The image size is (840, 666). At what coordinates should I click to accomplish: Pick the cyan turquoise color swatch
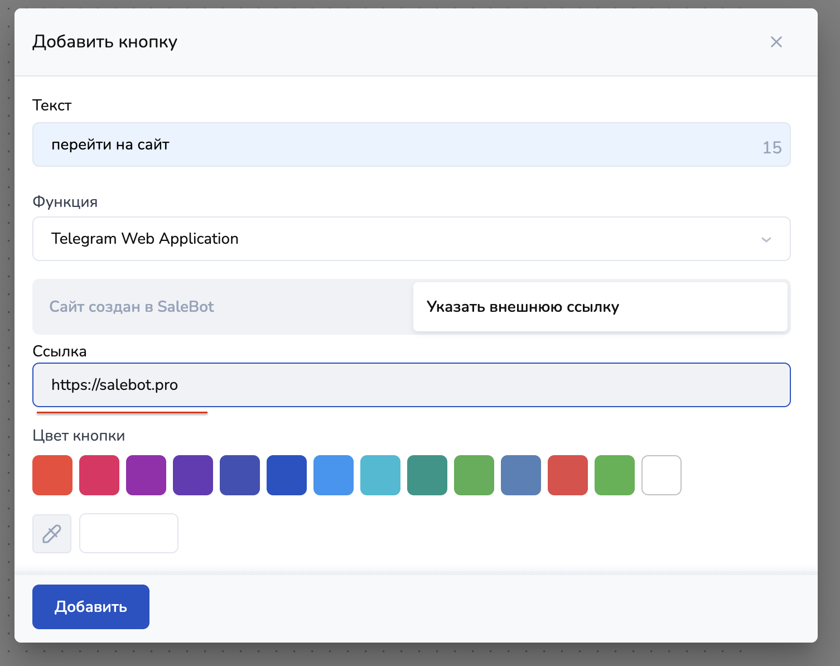point(380,475)
